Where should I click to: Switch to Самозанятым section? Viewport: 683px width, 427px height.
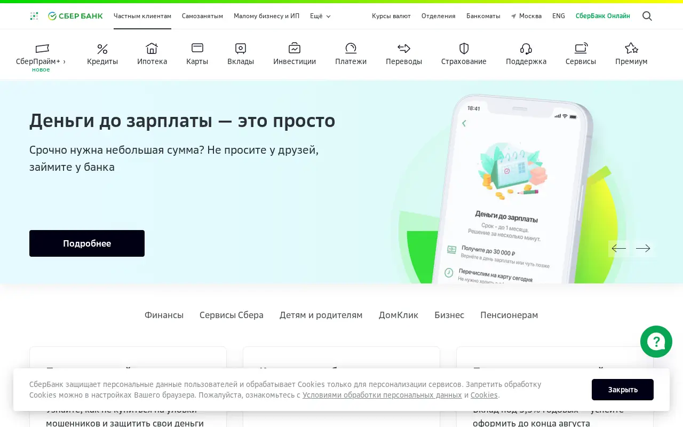[x=202, y=16]
